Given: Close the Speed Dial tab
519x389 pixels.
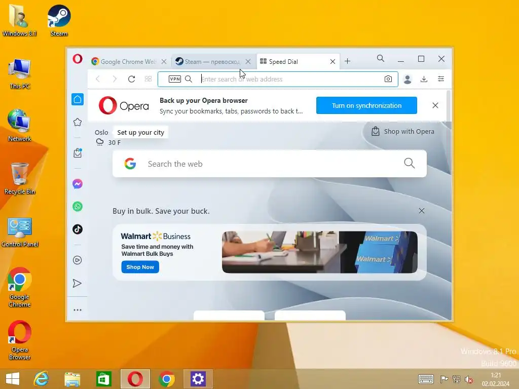Looking at the screenshot, I should [332, 61].
